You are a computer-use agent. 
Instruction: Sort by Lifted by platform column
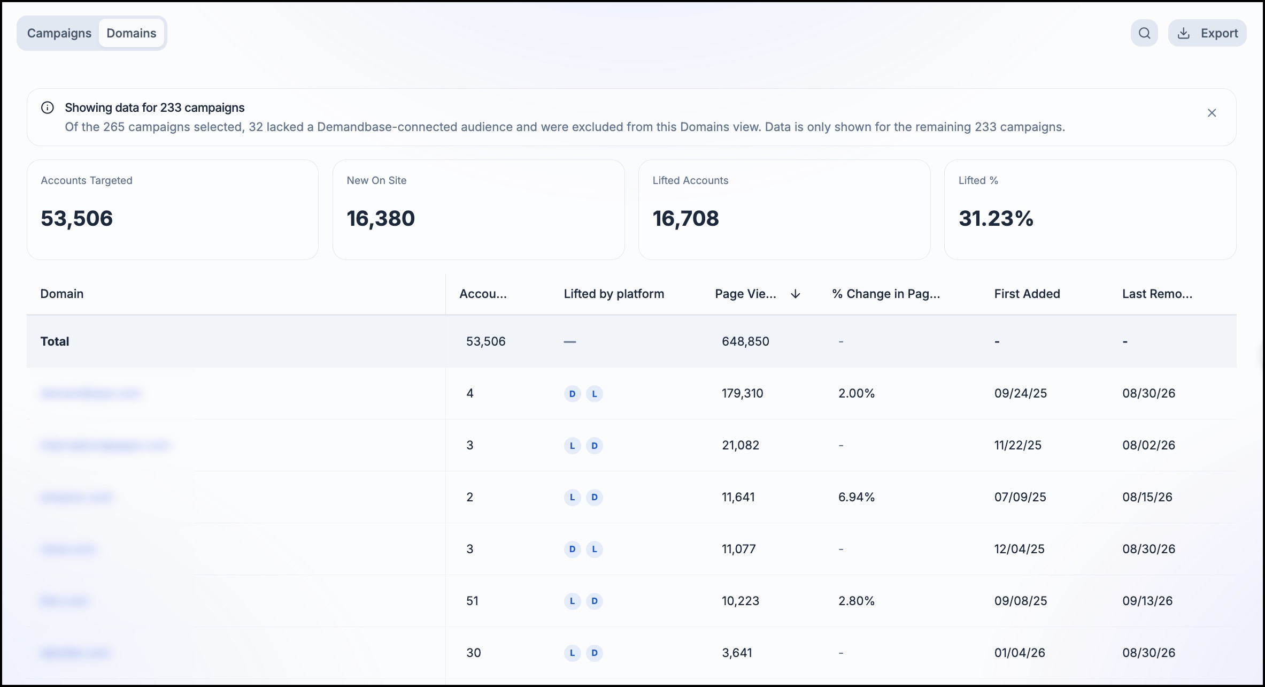614,294
